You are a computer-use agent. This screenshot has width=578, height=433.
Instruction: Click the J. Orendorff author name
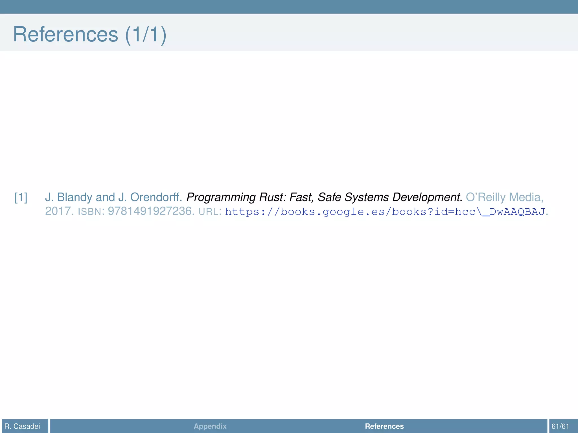pos(150,197)
